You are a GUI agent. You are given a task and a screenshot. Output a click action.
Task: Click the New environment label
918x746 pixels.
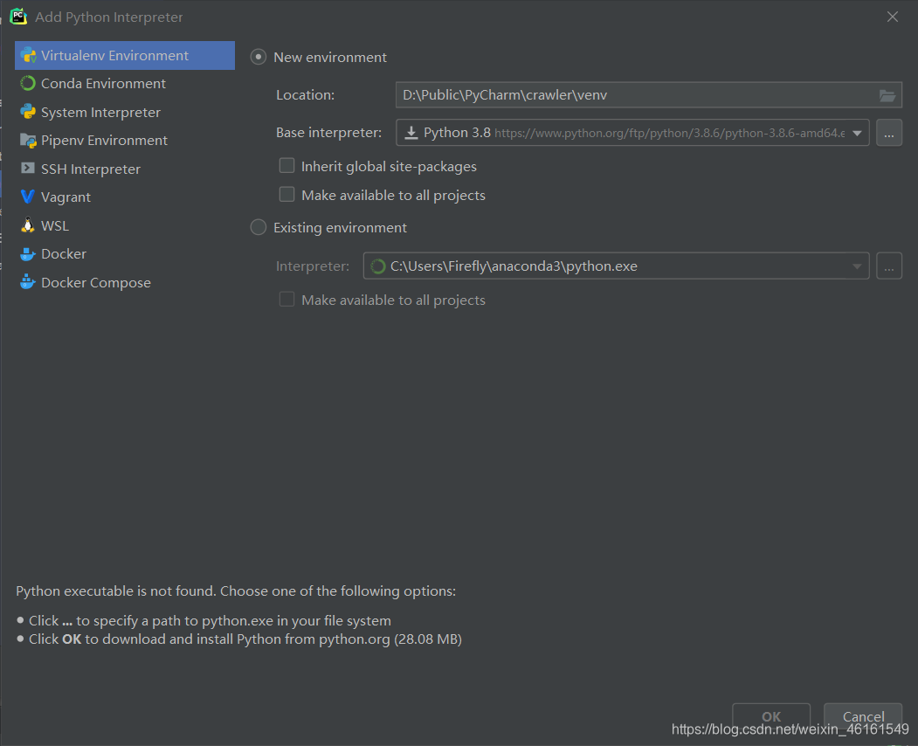330,58
